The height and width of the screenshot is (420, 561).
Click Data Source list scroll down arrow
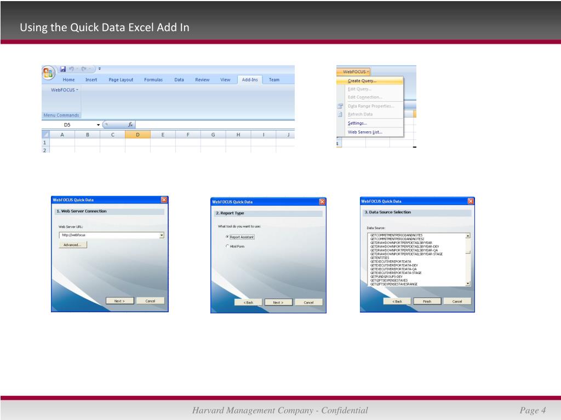click(468, 284)
